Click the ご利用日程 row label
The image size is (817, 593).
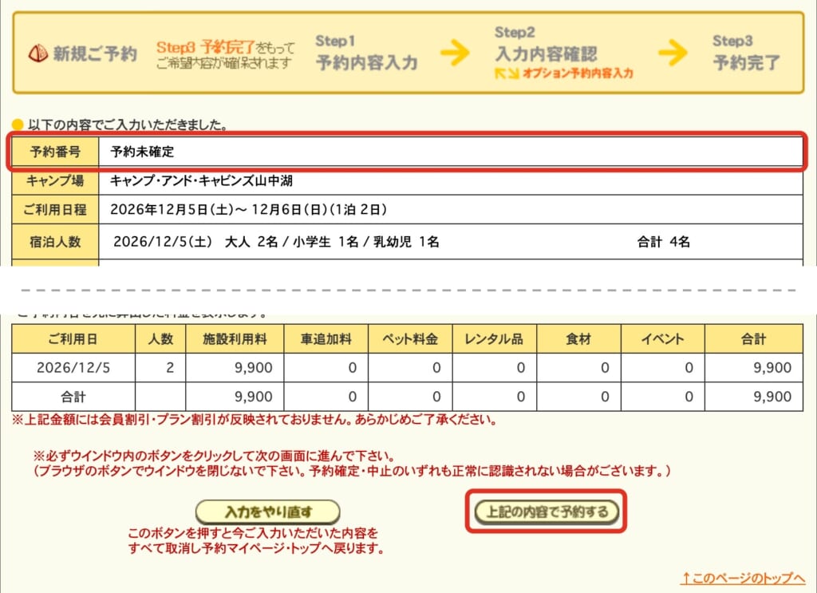click(55, 209)
